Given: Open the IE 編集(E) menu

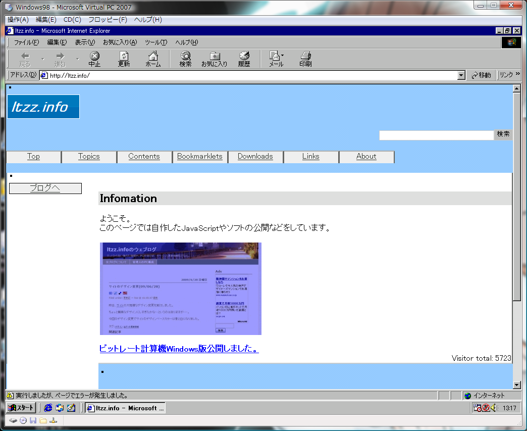Looking at the screenshot, I should (x=57, y=42).
